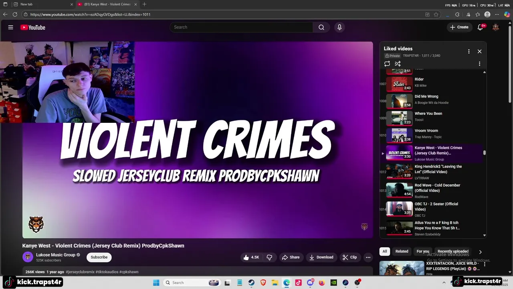The image size is (513, 289).
Task: Select the Recently uploaded filter chip
Action: (x=453, y=251)
